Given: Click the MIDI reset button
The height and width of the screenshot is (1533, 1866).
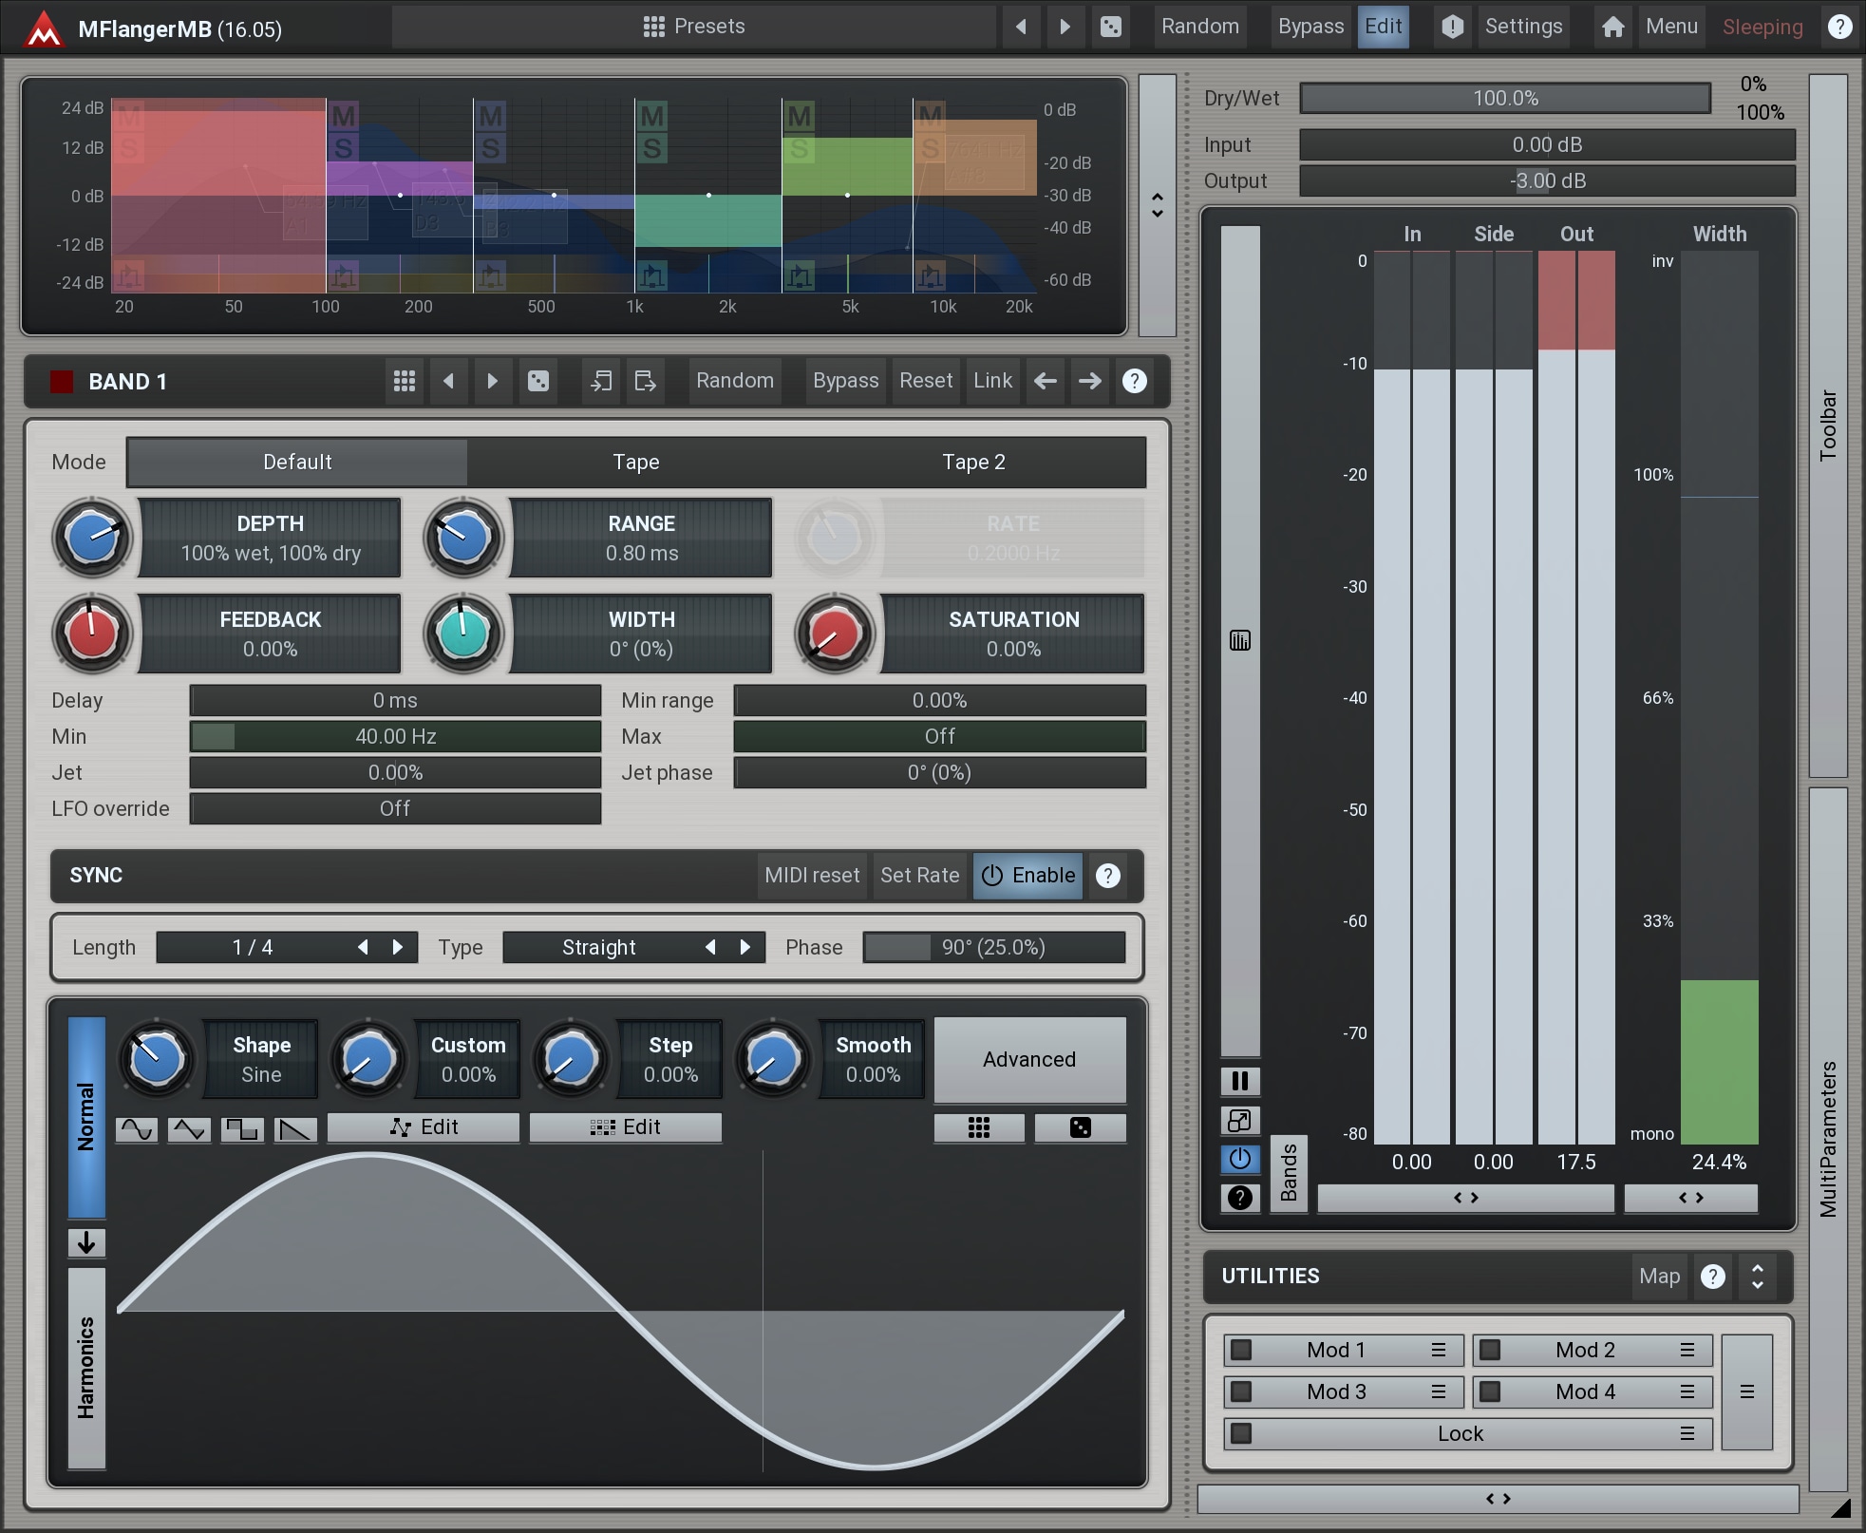Looking at the screenshot, I should pyautogui.click(x=812, y=876).
